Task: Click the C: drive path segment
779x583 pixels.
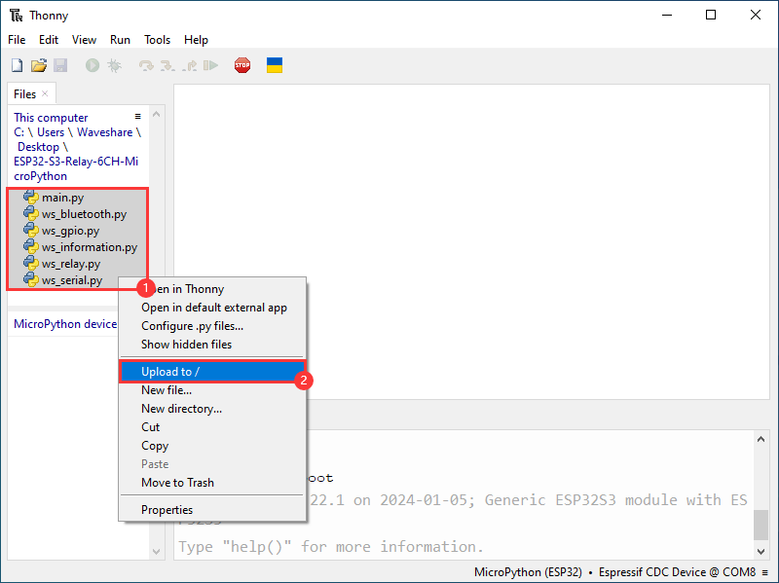Action: coord(19,132)
